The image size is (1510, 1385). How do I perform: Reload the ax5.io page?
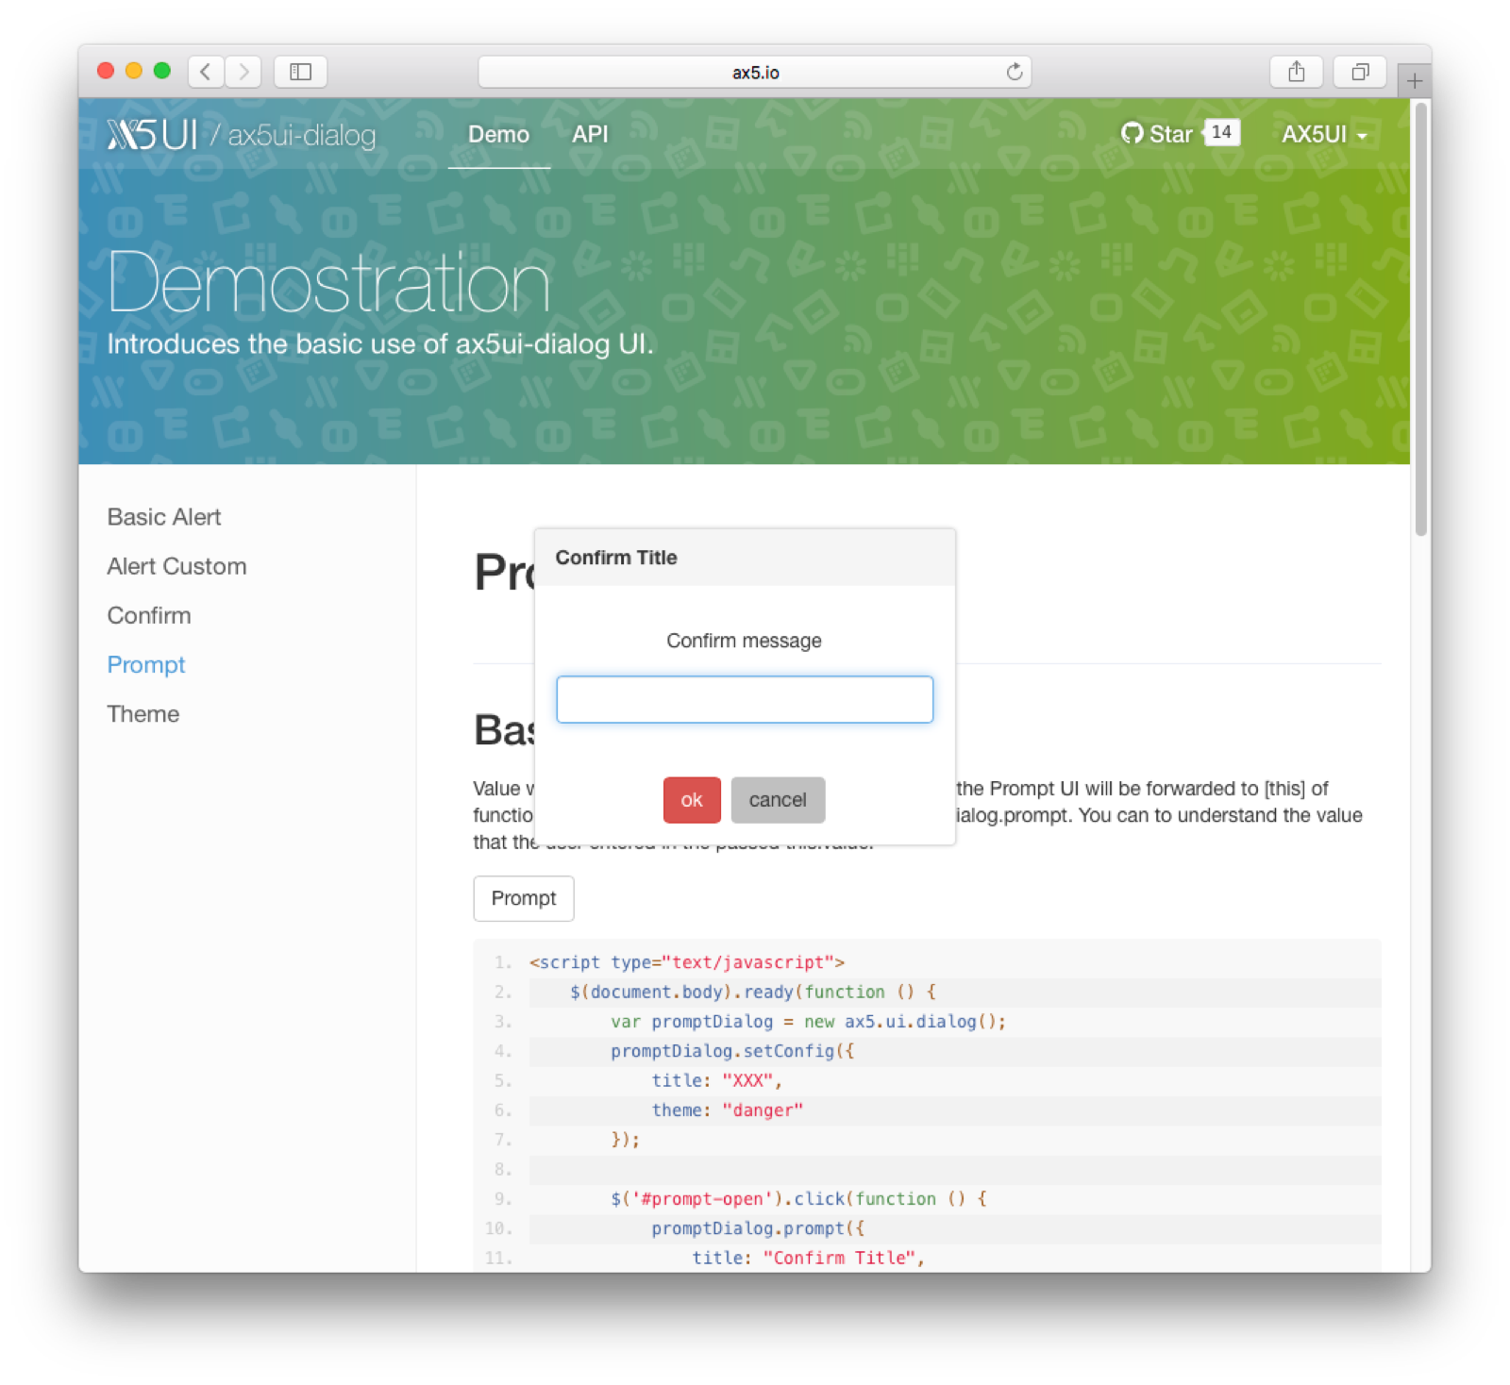(1014, 72)
